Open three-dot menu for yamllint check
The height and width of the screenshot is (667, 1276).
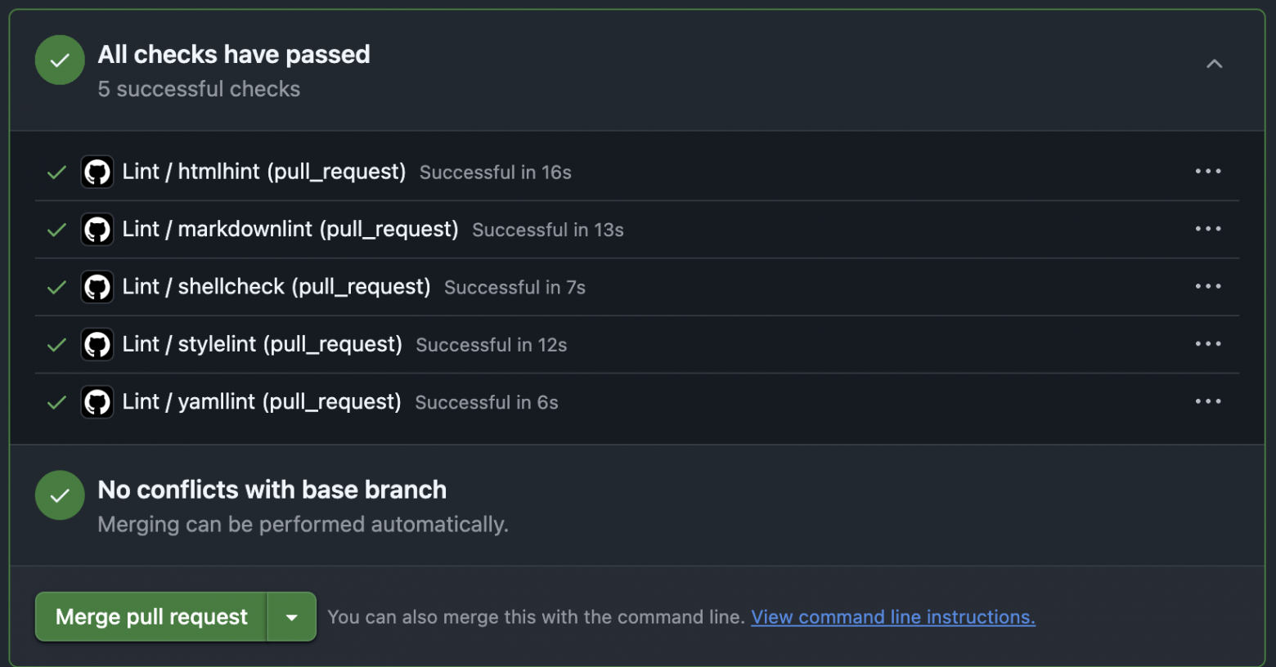1207,401
